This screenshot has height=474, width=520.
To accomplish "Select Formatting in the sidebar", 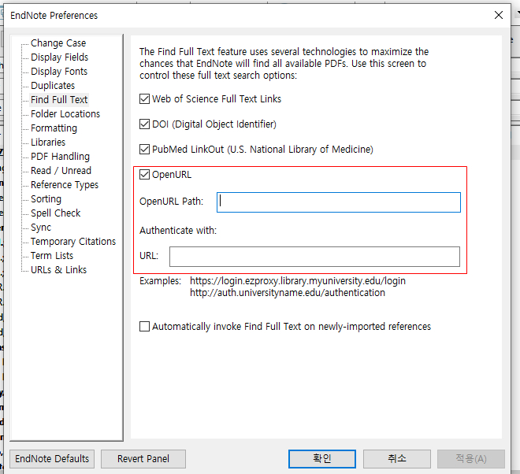I will pyautogui.click(x=54, y=128).
